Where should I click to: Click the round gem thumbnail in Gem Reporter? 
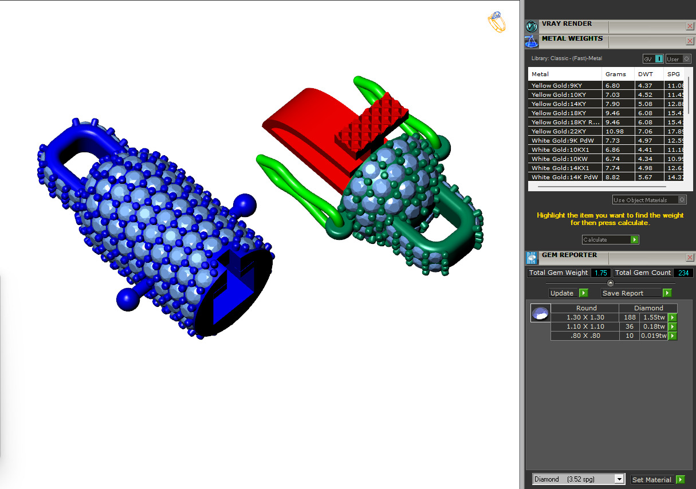[x=540, y=313]
